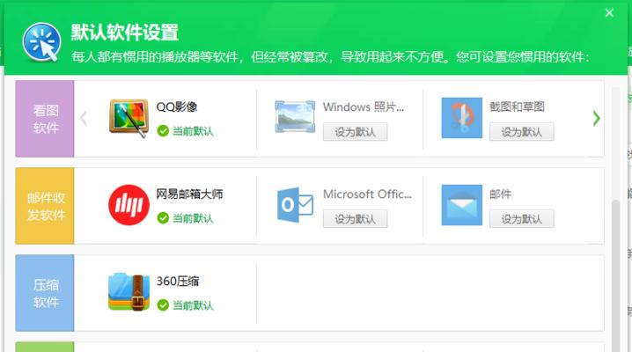The image size is (632, 352).
Task: Click the 默认软件设置 header cursor icon
Action: click(x=42, y=42)
